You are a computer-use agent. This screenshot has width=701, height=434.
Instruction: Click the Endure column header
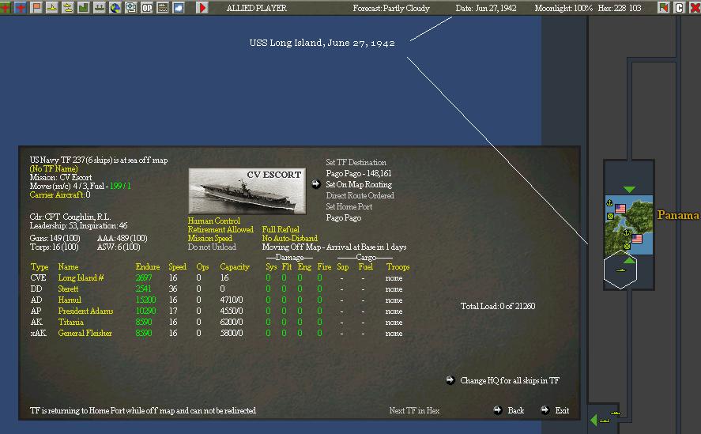tap(148, 266)
